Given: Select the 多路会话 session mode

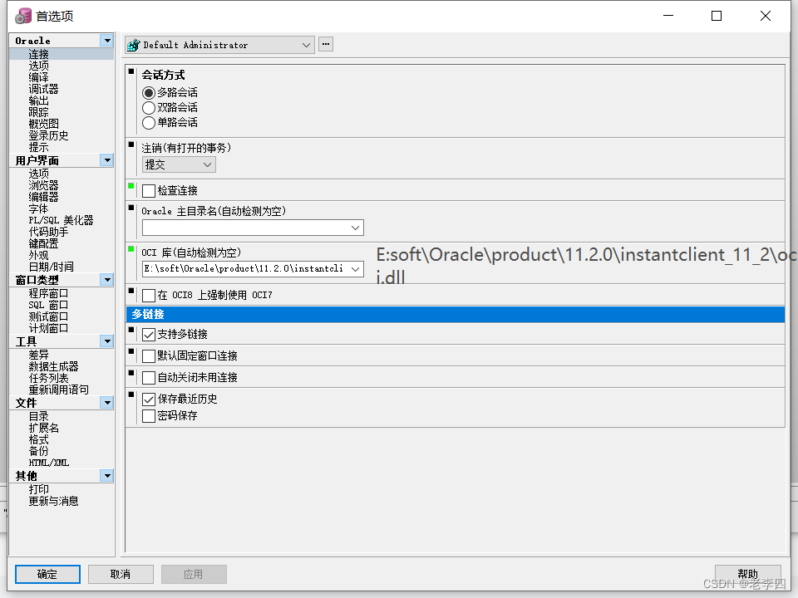Looking at the screenshot, I should [148, 92].
